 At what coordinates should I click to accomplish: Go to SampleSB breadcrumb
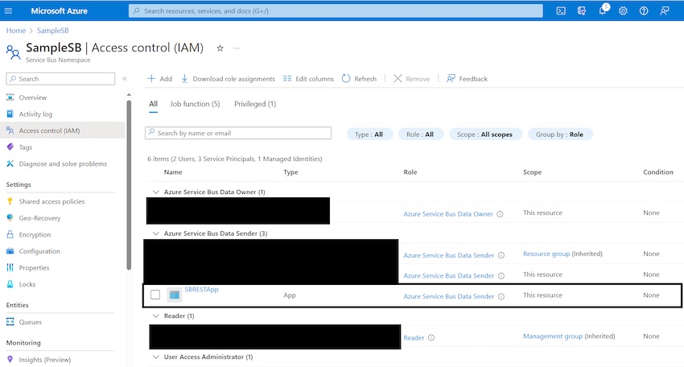click(x=53, y=31)
